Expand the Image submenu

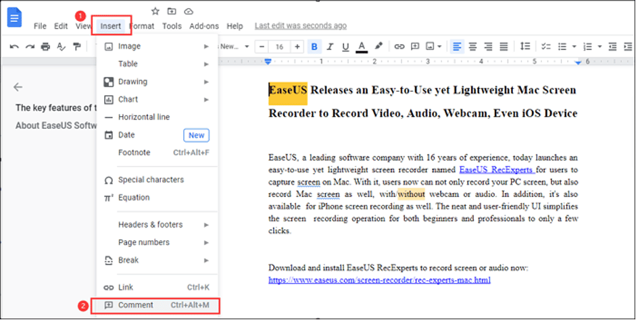click(x=157, y=46)
